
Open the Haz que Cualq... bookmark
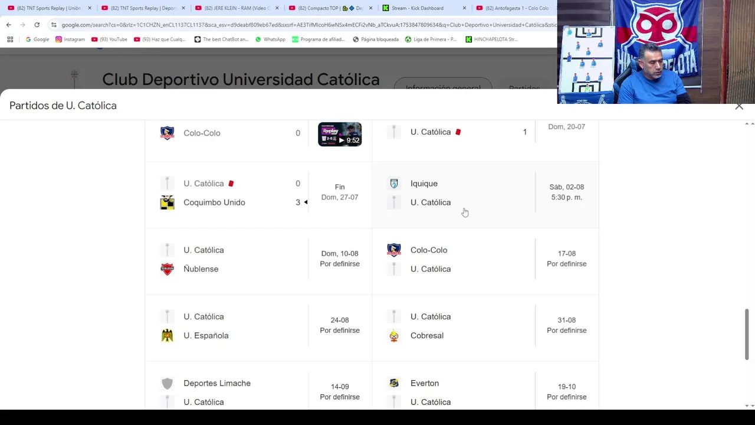click(x=159, y=40)
